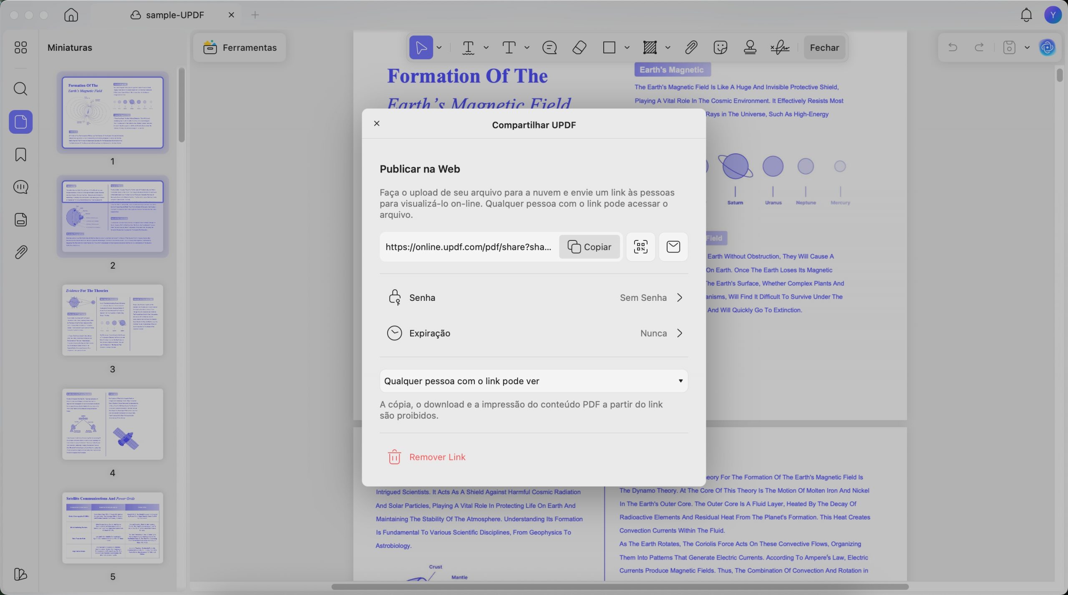The height and width of the screenshot is (595, 1068).
Task: Select the text insertion tool
Action: coord(509,47)
